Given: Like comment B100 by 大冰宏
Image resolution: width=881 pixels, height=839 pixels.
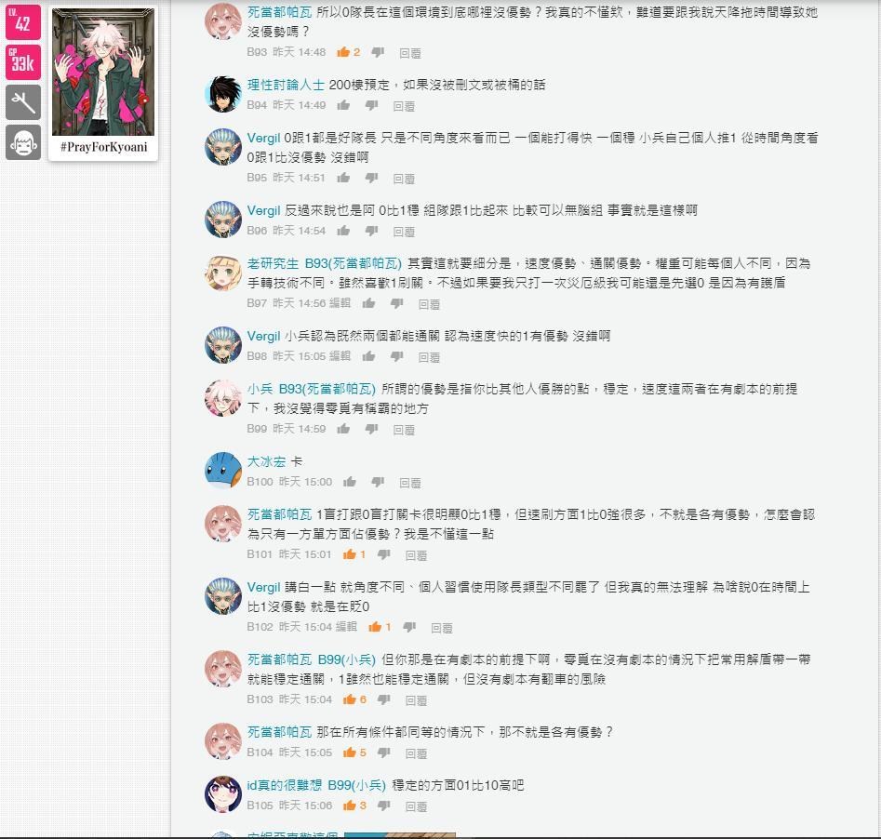Looking at the screenshot, I should click(350, 482).
